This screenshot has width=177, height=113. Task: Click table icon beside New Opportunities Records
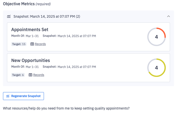30,75
